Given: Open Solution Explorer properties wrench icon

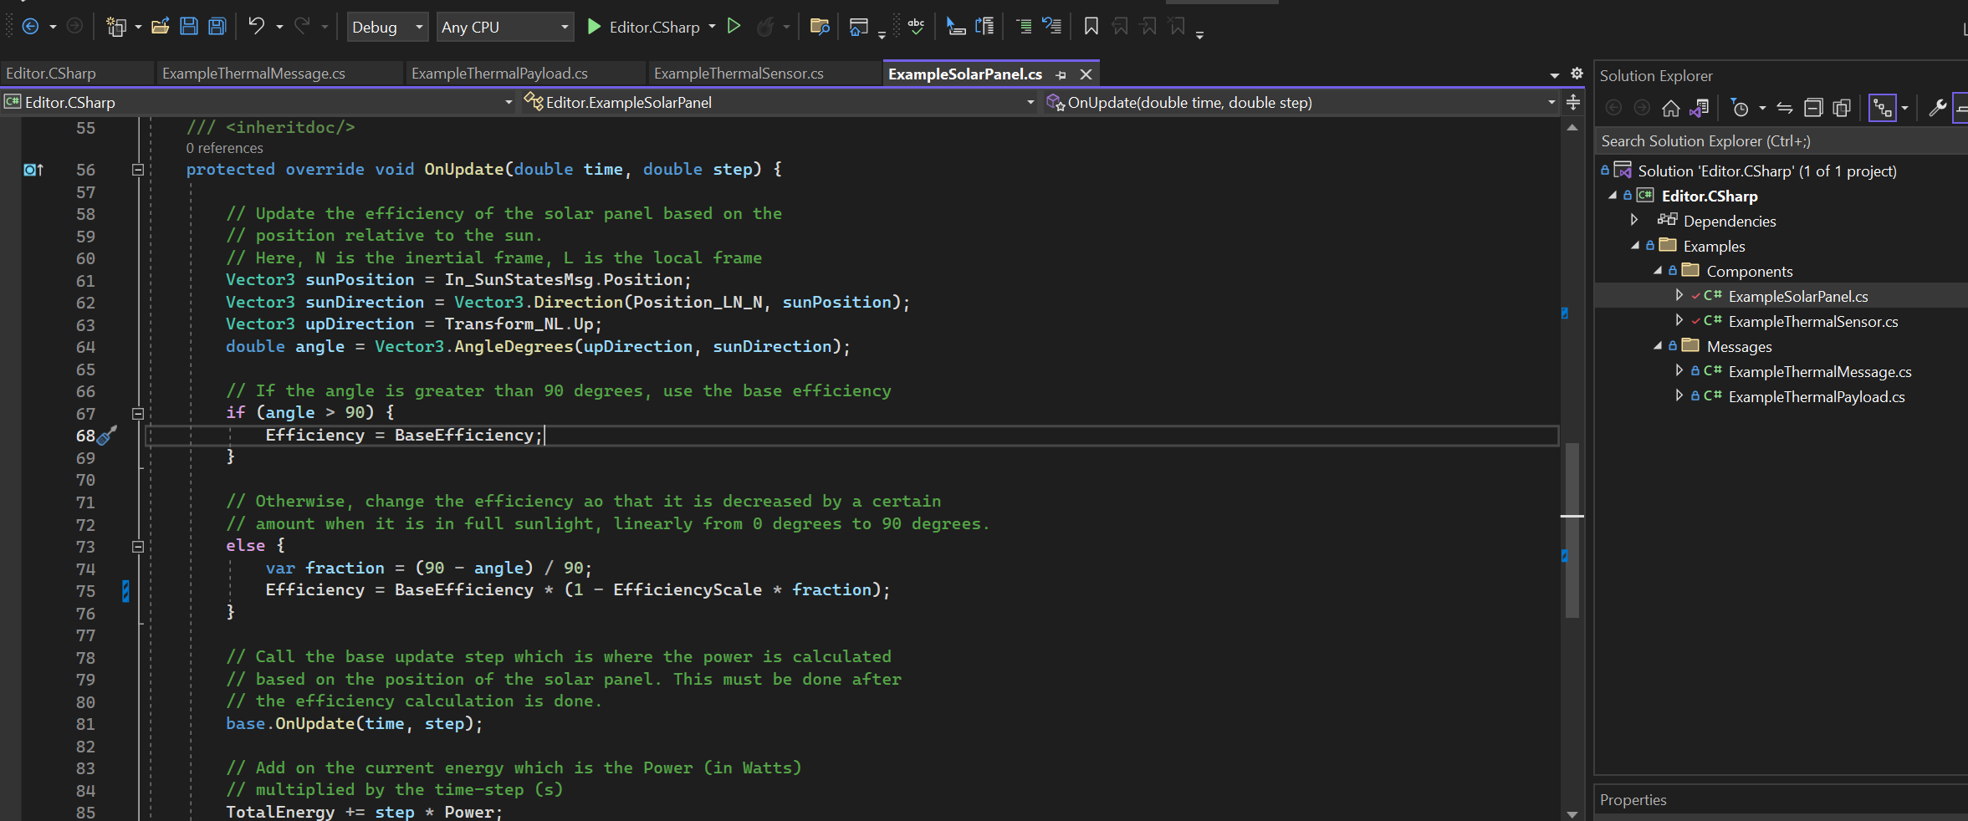Looking at the screenshot, I should (1937, 108).
